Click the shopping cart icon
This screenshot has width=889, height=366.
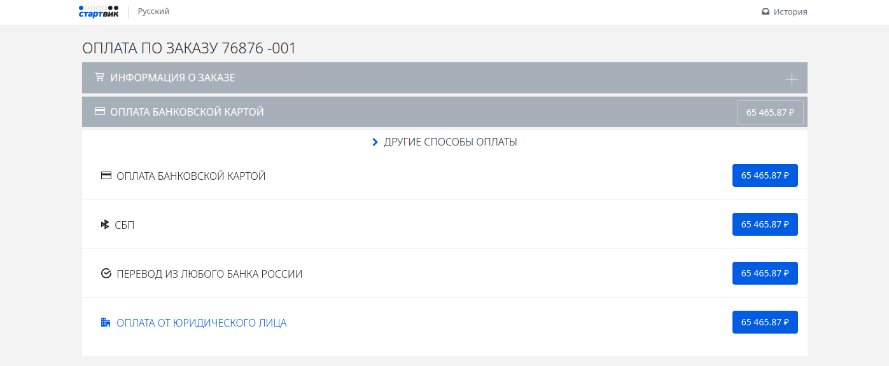(99, 78)
